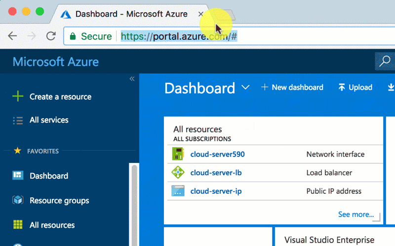Click the green plus Create a resource icon
The width and height of the screenshot is (395, 246).
(x=18, y=96)
